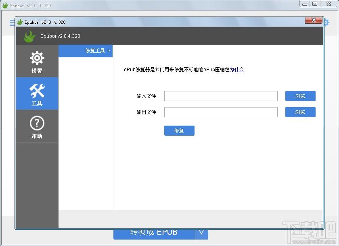The height and width of the screenshot is (246, 339).
Task: Open the hamburger menu in main window
Action: point(12,23)
